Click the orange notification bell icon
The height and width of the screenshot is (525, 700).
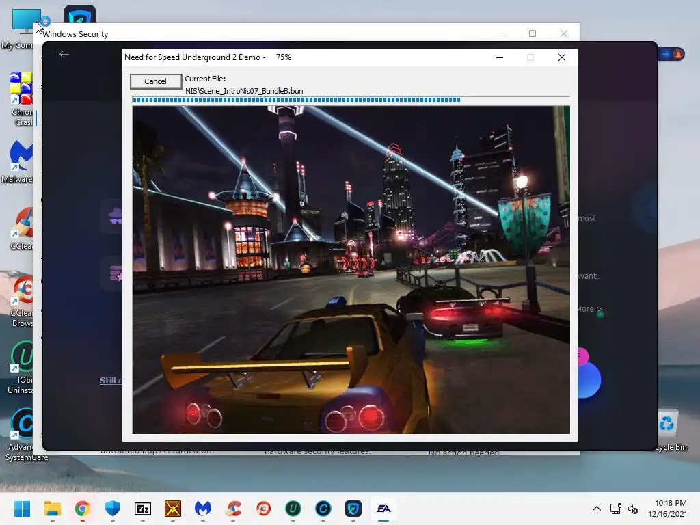[x=678, y=55]
